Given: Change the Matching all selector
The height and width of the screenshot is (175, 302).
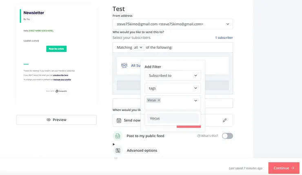Looking at the screenshot, I should (x=139, y=47).
